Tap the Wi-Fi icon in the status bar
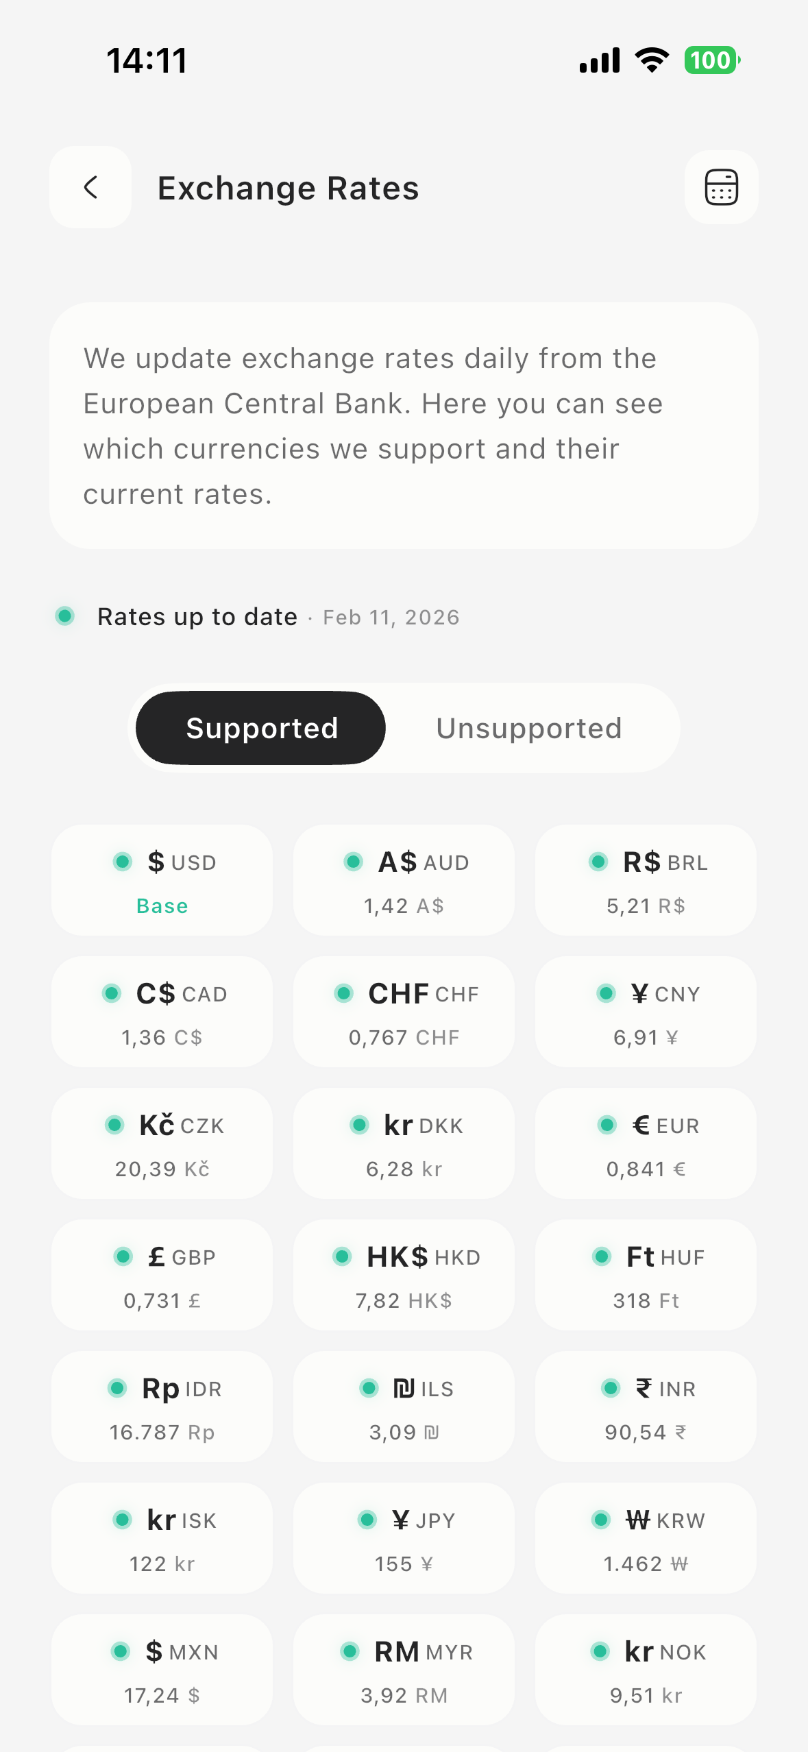This screenshot has width=808, height=1752. pos(652,60)
